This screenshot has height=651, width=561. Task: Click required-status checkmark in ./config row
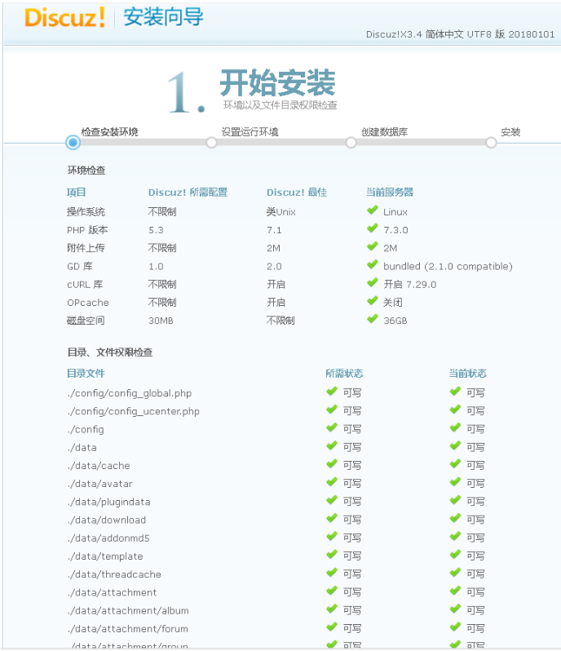[x=332, y=427]
